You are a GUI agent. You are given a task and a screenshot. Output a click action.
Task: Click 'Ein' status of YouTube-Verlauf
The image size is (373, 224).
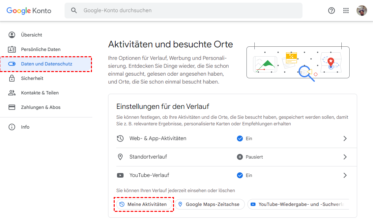pyautogui.click(x=249, y=175)
